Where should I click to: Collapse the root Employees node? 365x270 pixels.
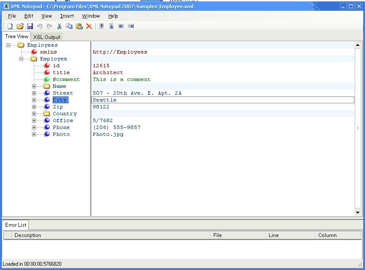coord(9,45)
